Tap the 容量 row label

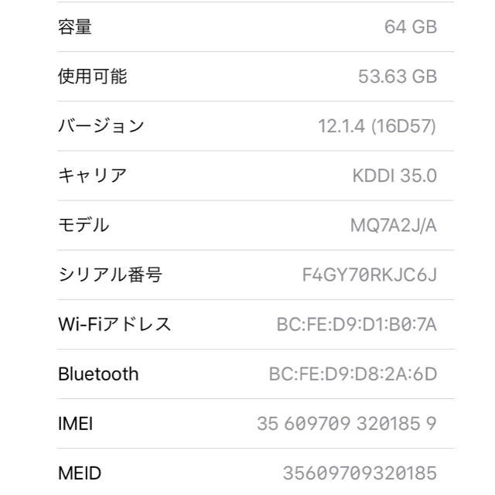tap(75, 27)
